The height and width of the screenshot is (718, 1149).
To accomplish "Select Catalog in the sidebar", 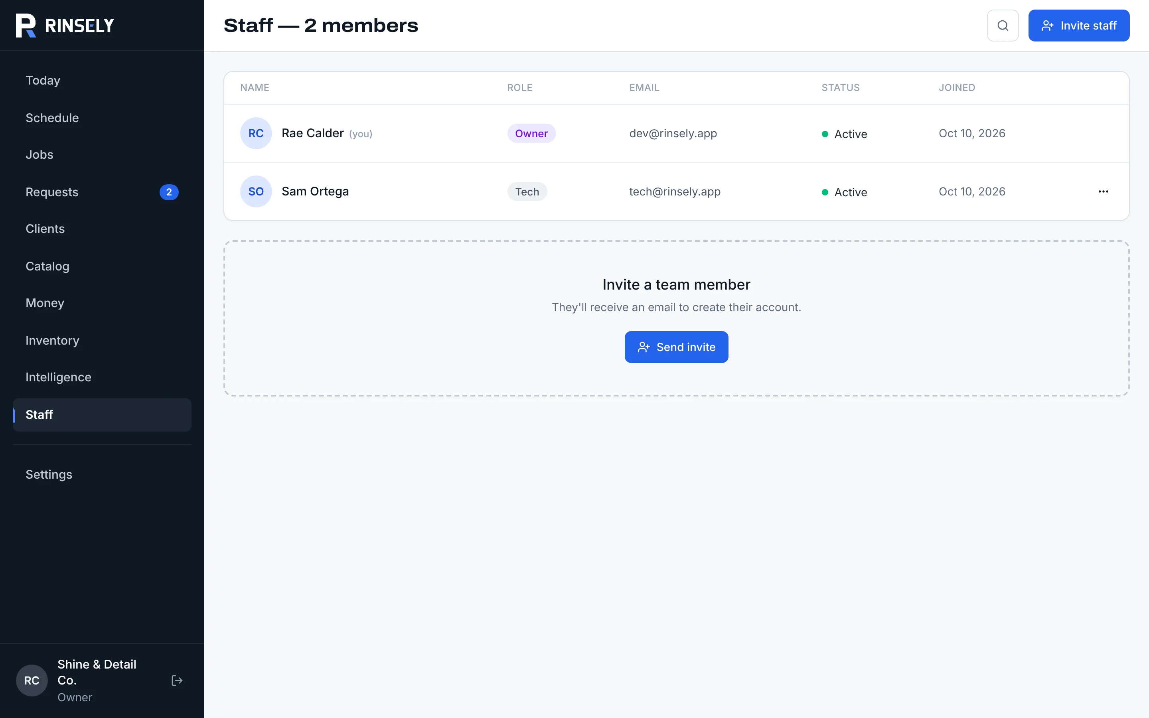I will click(x=102, y=266).
